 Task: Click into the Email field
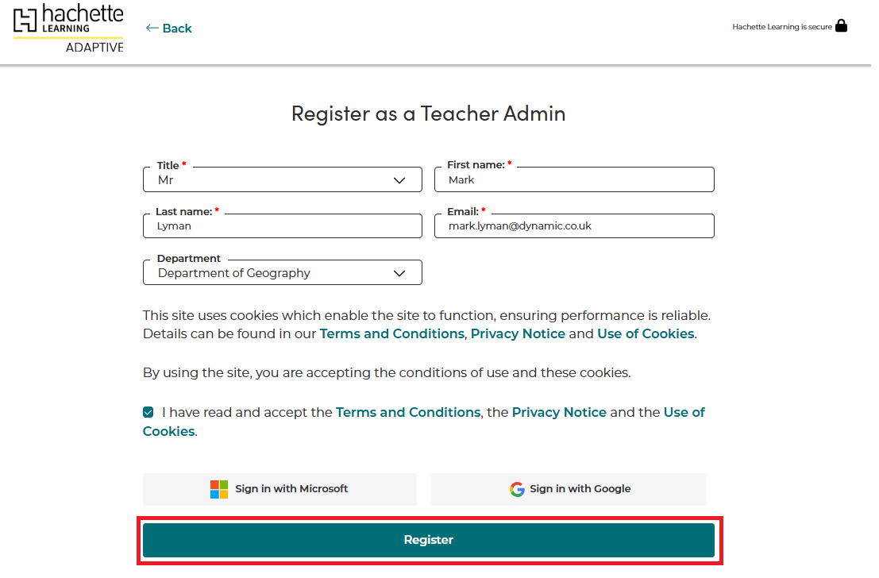coord(574,226)
